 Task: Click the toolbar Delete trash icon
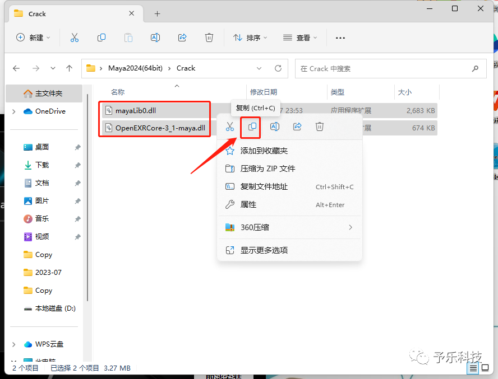coord(209,38)
